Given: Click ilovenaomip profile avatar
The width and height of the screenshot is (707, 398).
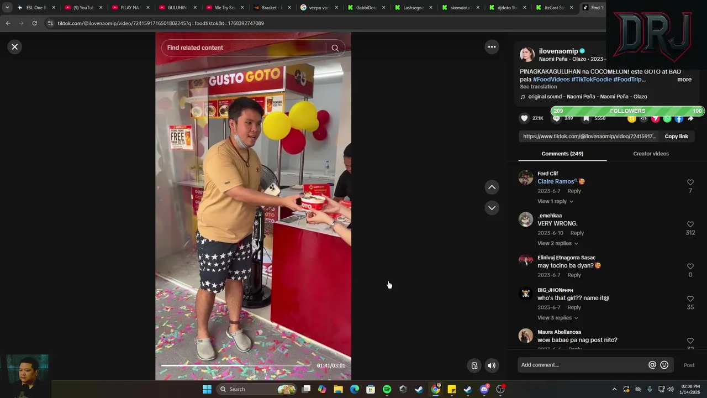Looking at the screenshot, I should (x=527, y=54).
